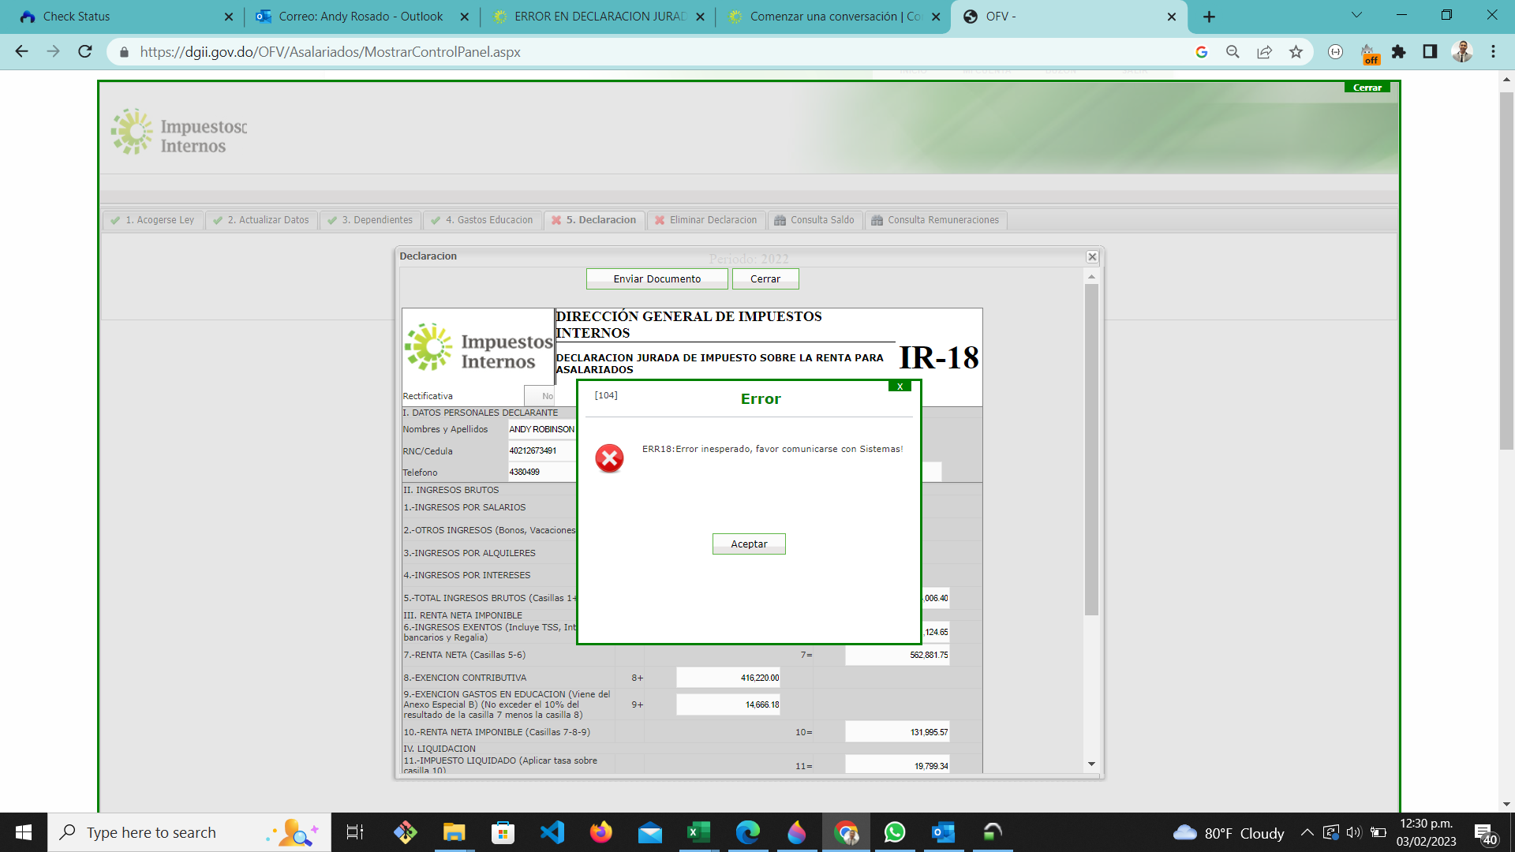
Task: Click the green Cerrar link at top right
Action: 1367,88
